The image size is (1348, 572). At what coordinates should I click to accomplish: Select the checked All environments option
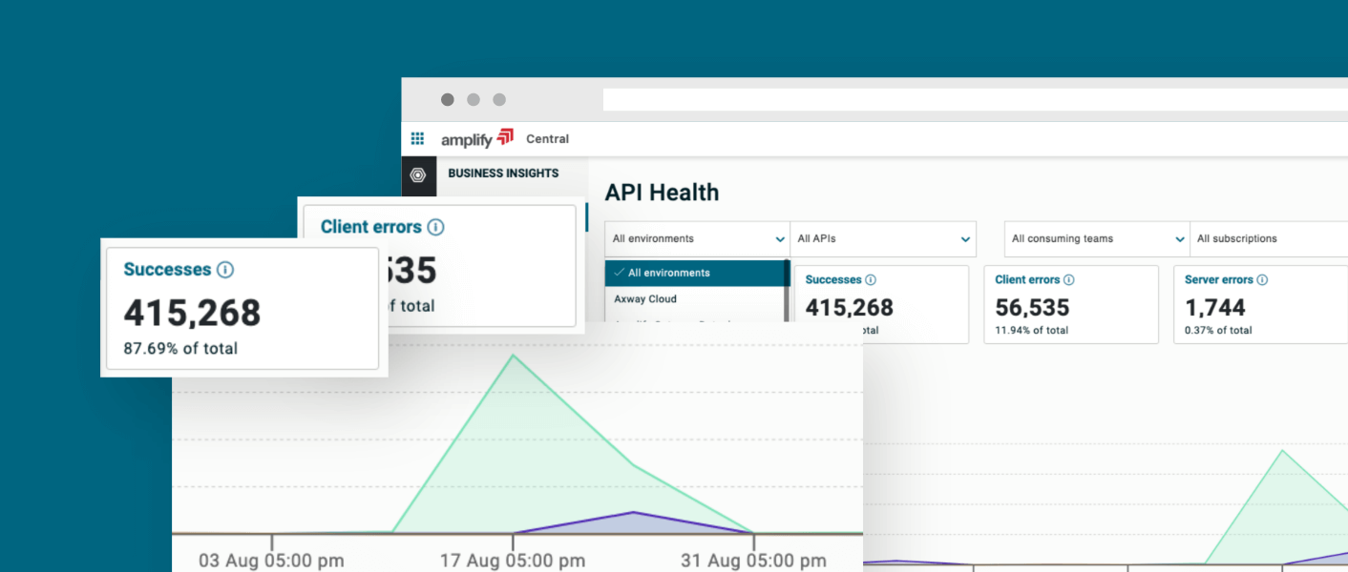pyautogui.click(x=695, y=273)
